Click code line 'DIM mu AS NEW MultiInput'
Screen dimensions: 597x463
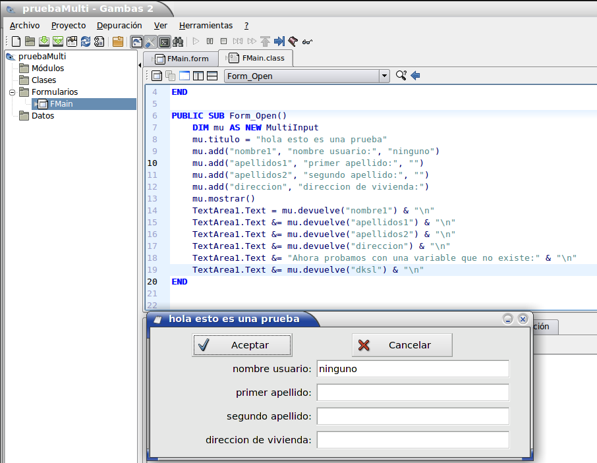tap(255, 128)
